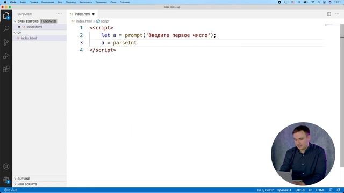Image resolution: width=344 pixels, height=193 pixels.
Task: Open the Терминал menu
Action: pos(101,2)
